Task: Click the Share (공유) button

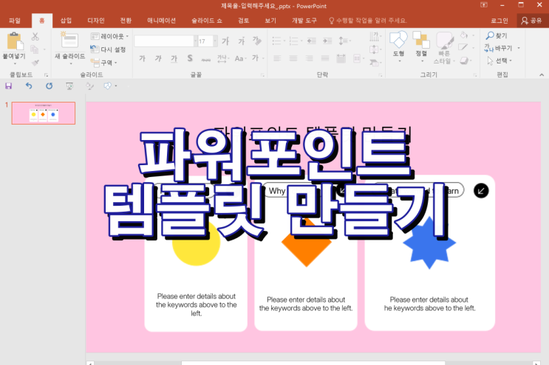Action: pyautogui.click(x=531, y=21)
